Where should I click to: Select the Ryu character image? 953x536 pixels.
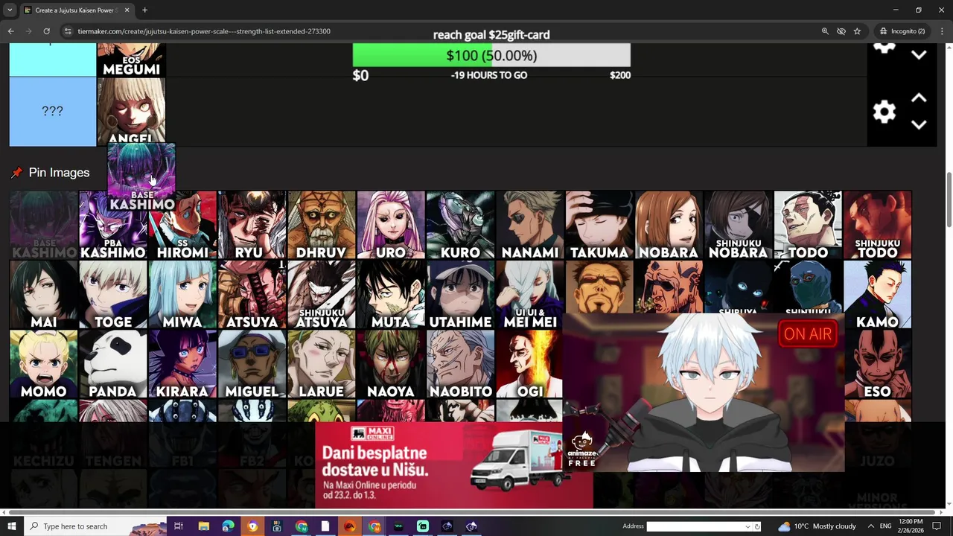click(x=252, y=225)
